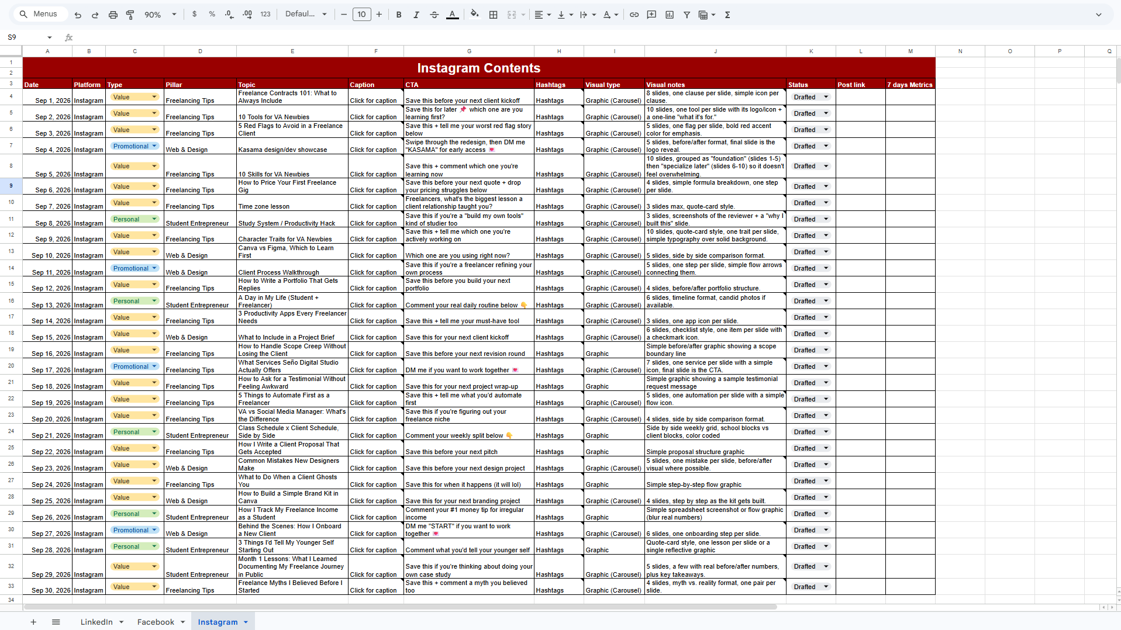Open the Name box dropdown arrow
The image size is (1121, 630).
coord(50,37)
